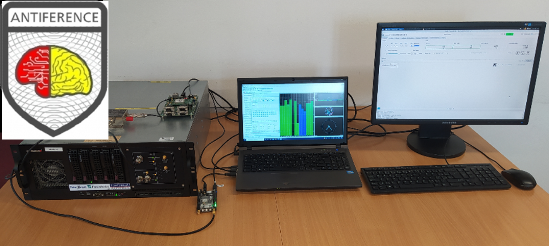Click the blue icon at the monitor's bottom-left
The height and width of the screenshot is (246, 549).
378,109
